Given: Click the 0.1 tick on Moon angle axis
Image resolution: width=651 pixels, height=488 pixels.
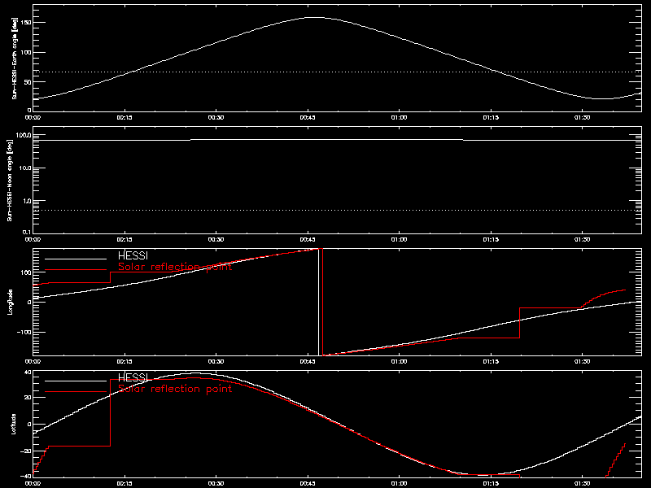Looking at the screenshot, I should point(26,233).
